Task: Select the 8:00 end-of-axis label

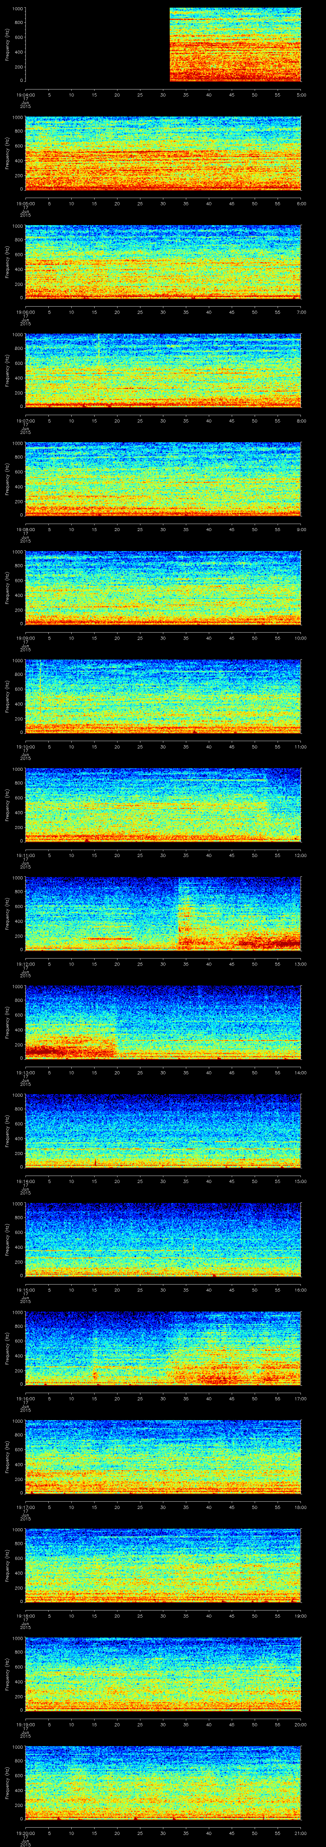Action: click(x=301, y=420)
